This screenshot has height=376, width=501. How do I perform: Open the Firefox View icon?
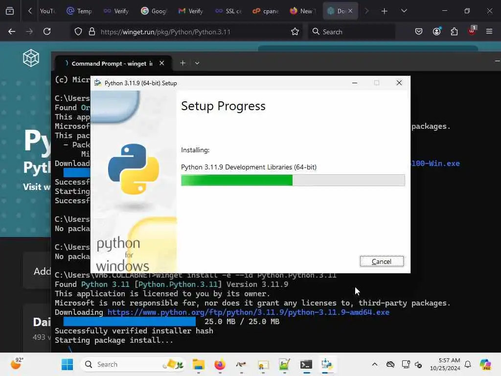pyautogui.click(x=10, y=11)
